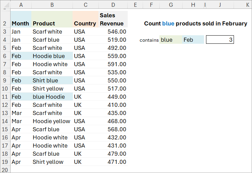Click the Sales Revenue header cell

pyautogui.click(x=113, y=19)
